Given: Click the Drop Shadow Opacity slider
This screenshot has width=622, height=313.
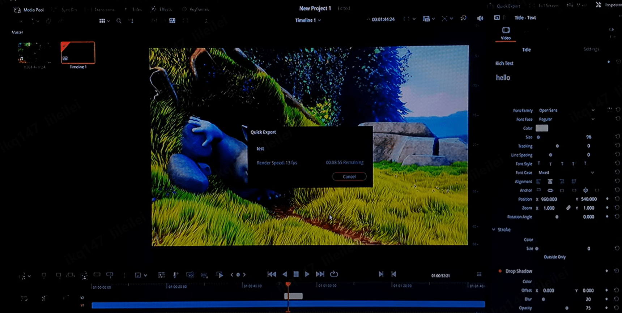Looking at the screenshot, I should 567,308.
